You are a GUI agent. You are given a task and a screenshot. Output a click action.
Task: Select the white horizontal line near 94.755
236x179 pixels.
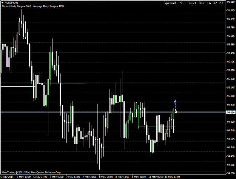(157, 126)
